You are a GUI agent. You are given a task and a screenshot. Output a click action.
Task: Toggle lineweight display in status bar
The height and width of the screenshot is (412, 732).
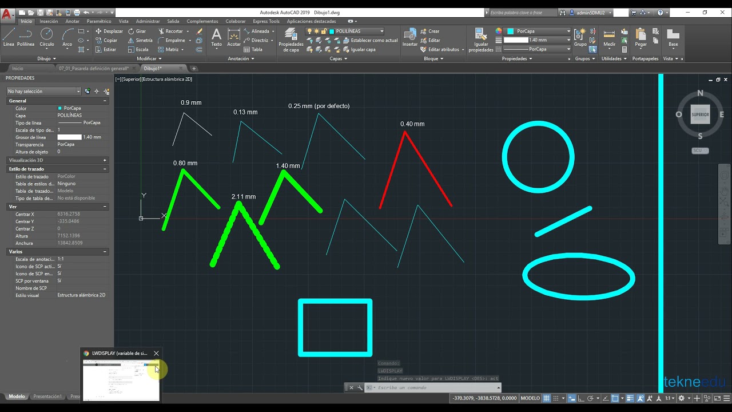click(x=630, y=398)
